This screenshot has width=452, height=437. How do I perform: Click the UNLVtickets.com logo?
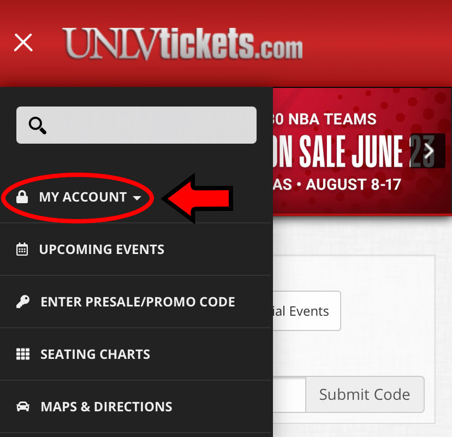coord(182,43)
